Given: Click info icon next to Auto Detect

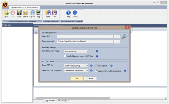Looking at the screenshot, I should pyautogui.click(x=111, y=66).
